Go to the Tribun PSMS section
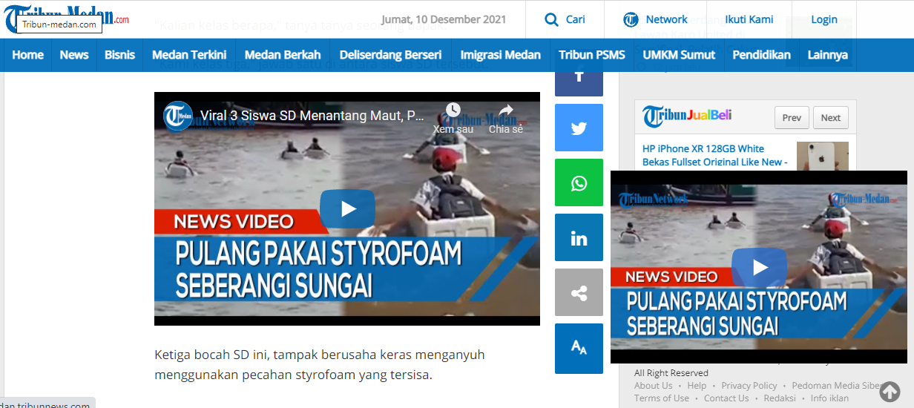This screenshot has width=914, height=408. (592, 55)
